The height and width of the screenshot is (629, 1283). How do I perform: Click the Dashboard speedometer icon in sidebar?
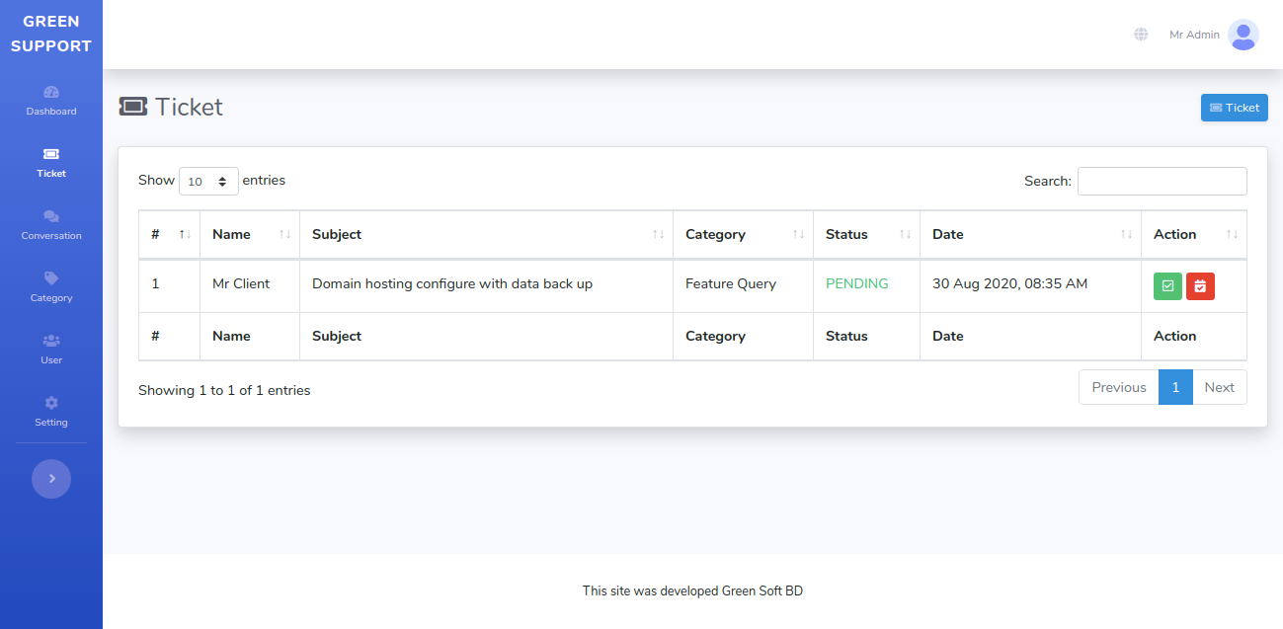pos(51,92)
